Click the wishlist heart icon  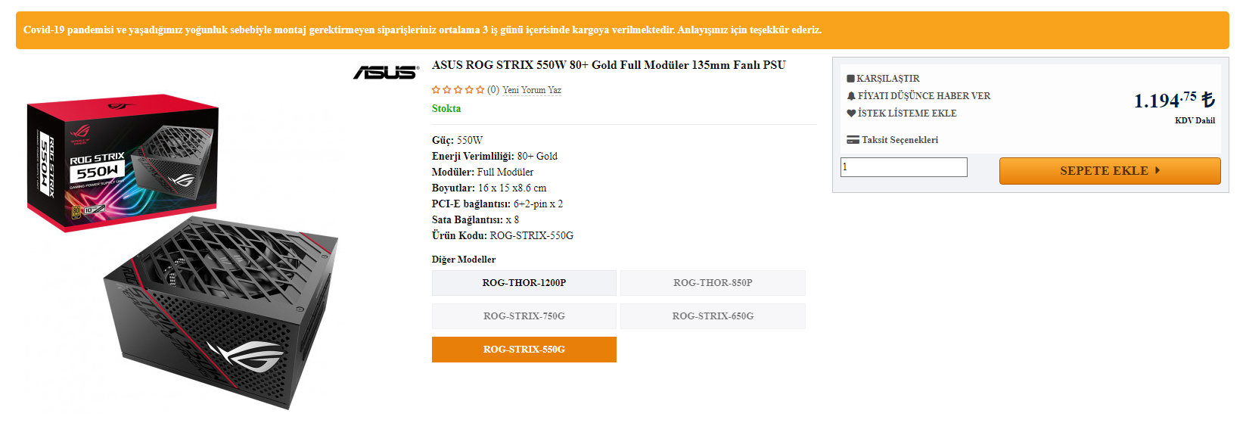point(851,113)
